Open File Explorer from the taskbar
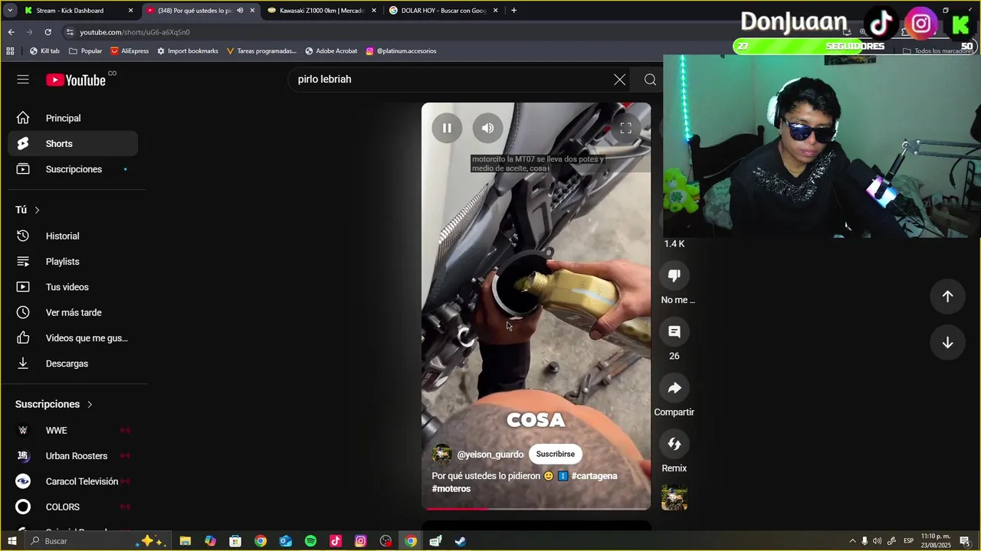981x551 pixels. click(x=185, y=541)
